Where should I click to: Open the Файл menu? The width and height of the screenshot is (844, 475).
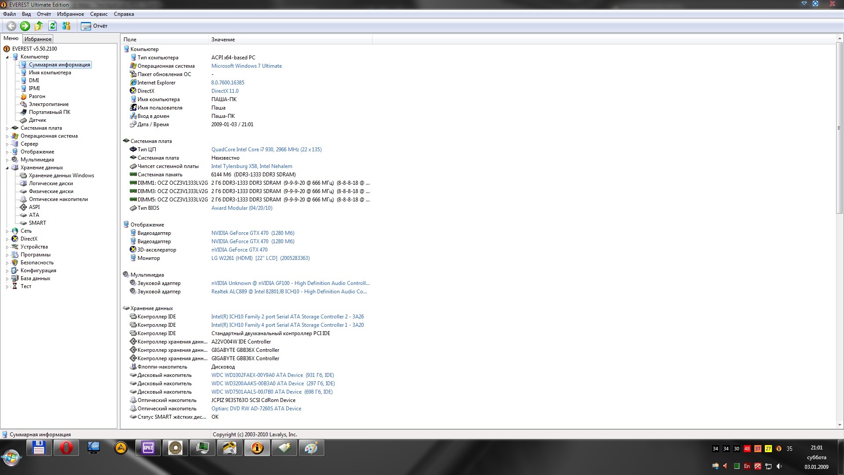(9, 14)
